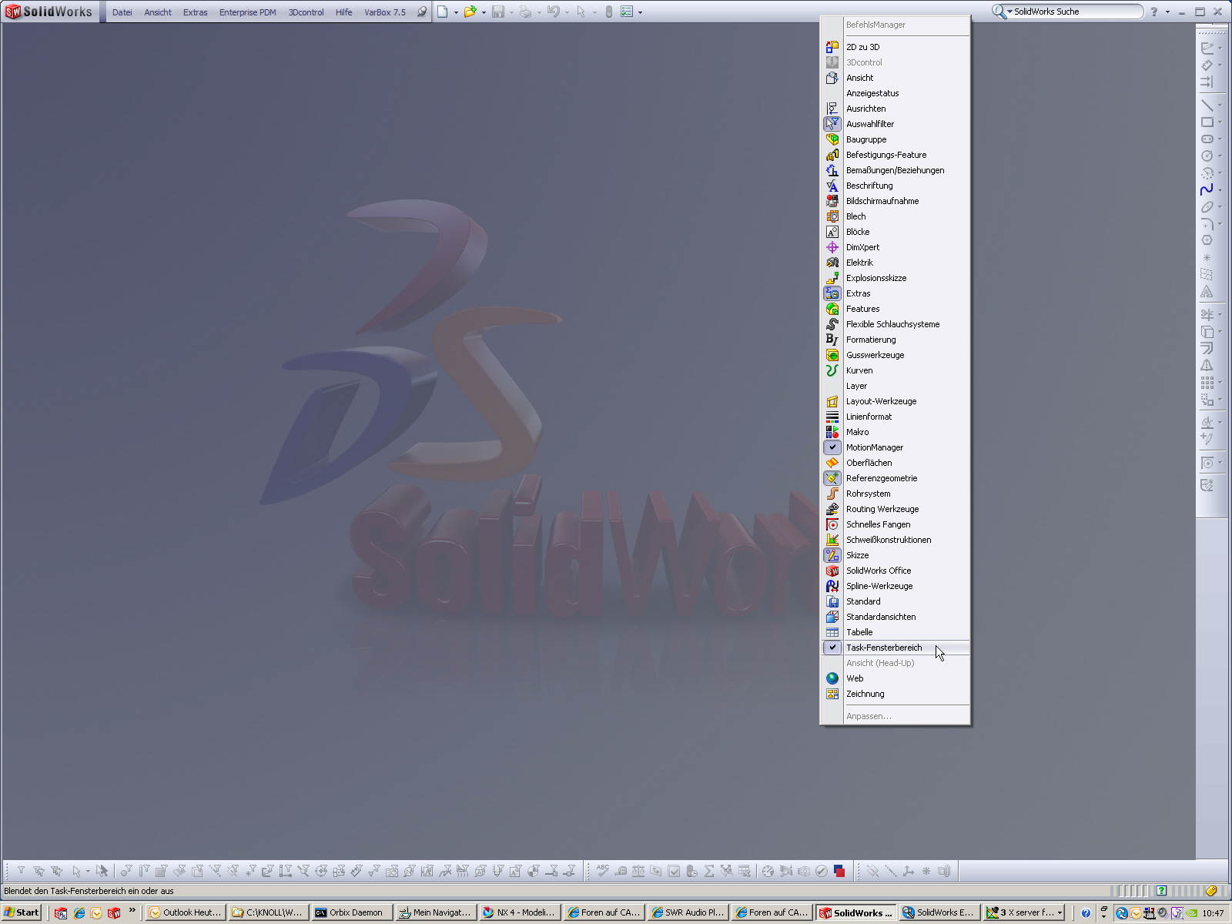This screenshot has width=1232, height=924.
Task: Click the Open folder icon
Action: (470, 12)
